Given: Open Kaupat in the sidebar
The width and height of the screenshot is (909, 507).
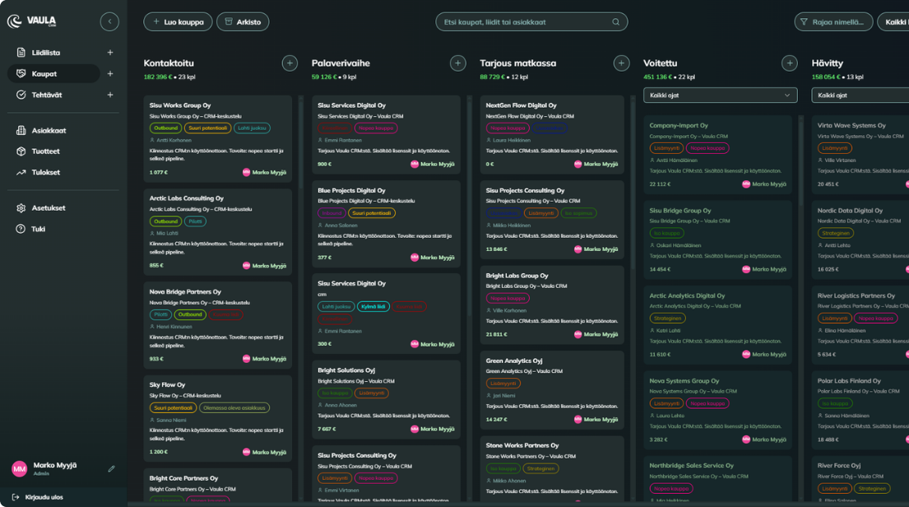Looking at the screenshot, I should [x=53, y=74].
